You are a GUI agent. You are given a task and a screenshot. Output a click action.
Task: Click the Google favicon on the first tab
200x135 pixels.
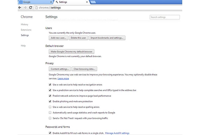point(21,2)
